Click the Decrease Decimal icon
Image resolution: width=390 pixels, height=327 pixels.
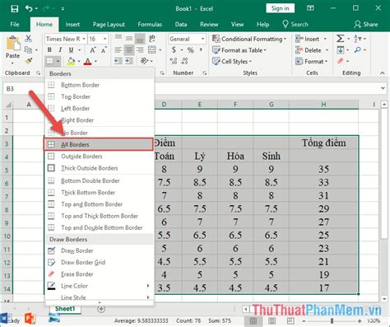coord(185,61)
